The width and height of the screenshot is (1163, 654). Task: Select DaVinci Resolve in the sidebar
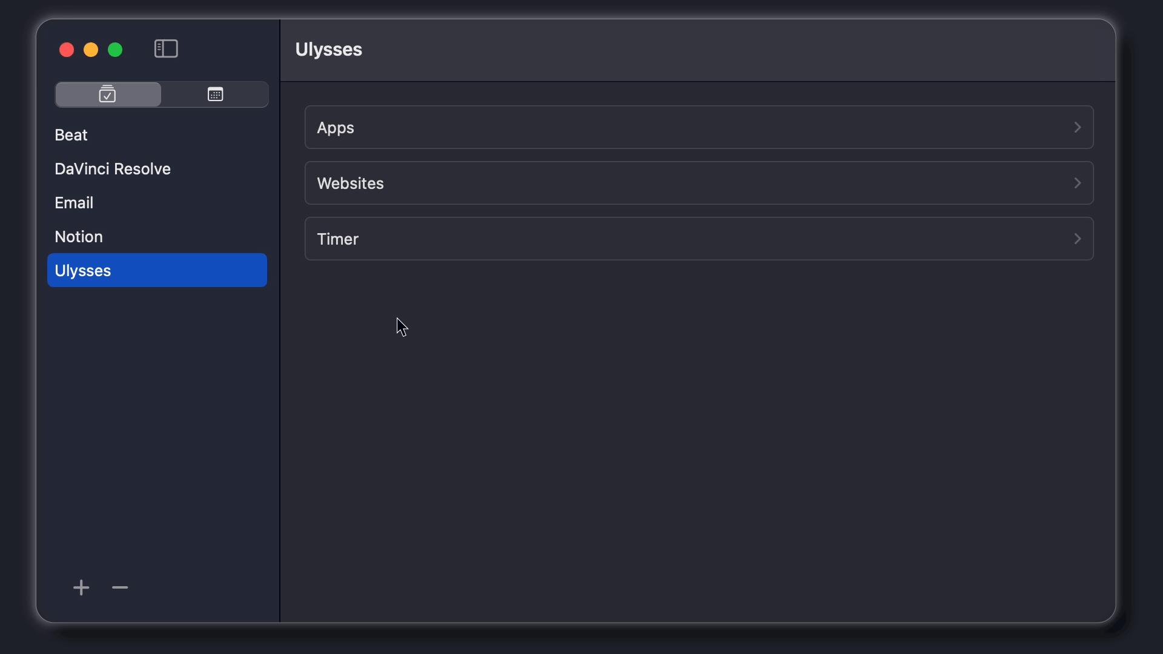157,169
